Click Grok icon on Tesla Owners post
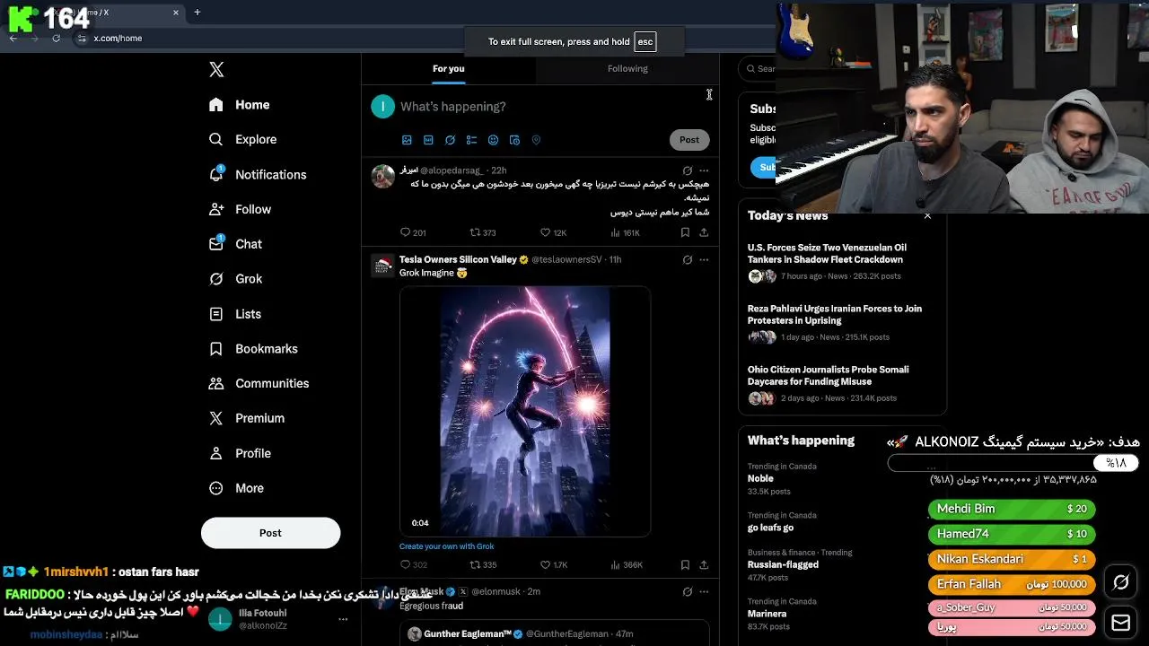1149x646 pixels. (x=687, y=260)
